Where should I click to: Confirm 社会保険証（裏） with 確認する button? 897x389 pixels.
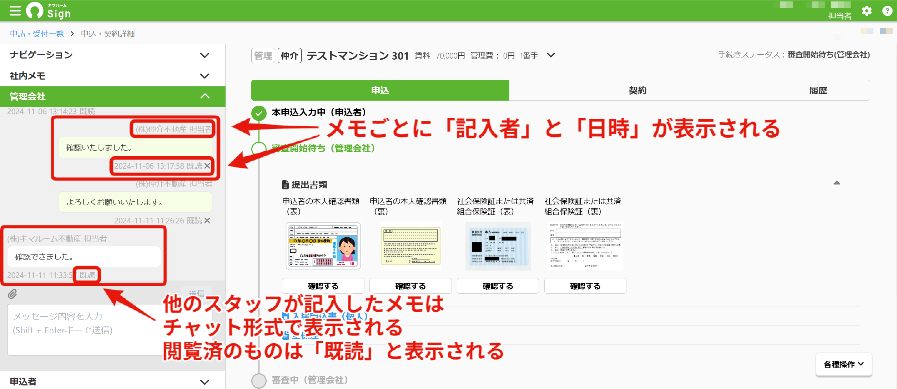point(585,286)
